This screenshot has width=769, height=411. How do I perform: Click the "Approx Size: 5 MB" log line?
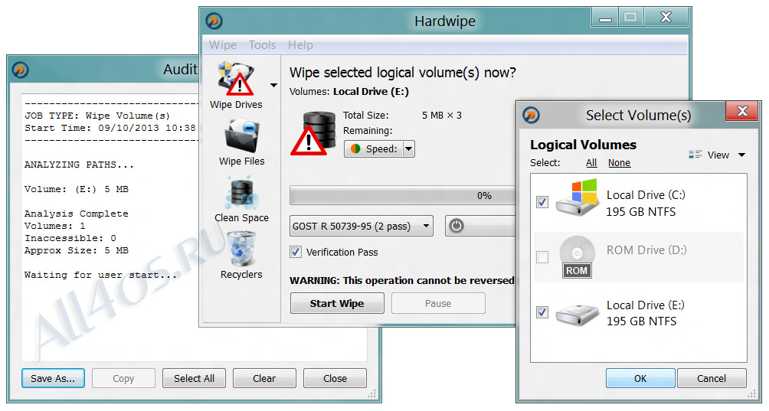click(77, 250)
